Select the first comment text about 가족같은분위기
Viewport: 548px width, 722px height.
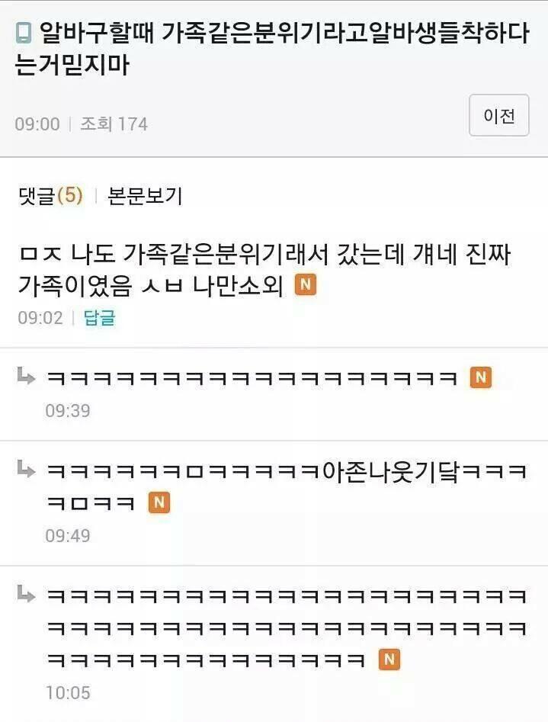click(x=264, y=269)
